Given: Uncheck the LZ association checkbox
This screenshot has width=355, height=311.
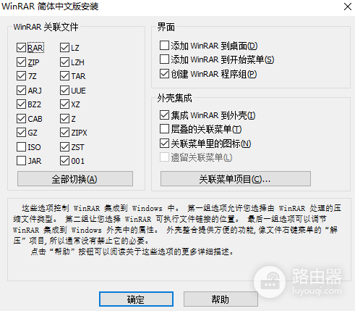Looking at the screenshot, I should (x=64, y=48).
